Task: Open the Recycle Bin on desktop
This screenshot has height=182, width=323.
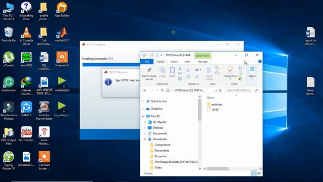Action: pos(9,35)
